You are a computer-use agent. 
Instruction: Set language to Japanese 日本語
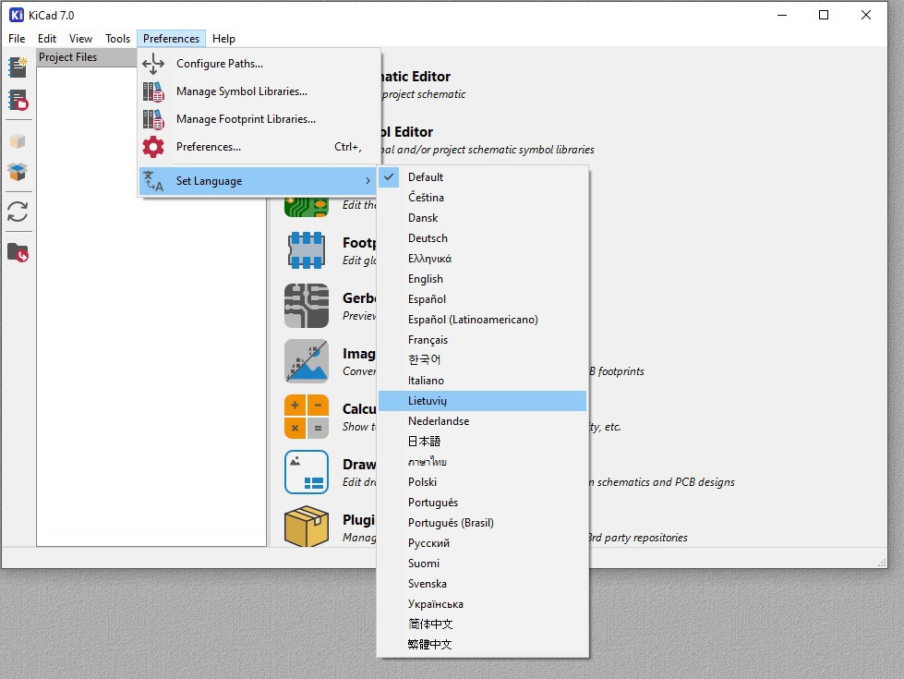[x=483, y=442]
